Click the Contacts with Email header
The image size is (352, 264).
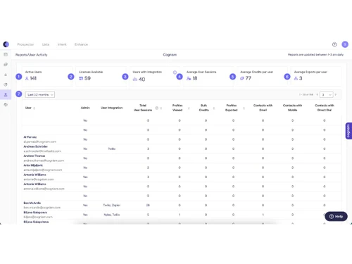(263, 108)
